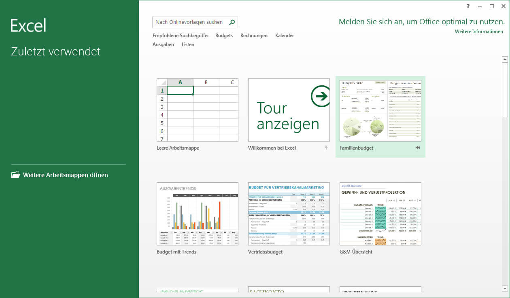Click the Excel title in sidebar
510x298 pixels.
coord(28,25)
